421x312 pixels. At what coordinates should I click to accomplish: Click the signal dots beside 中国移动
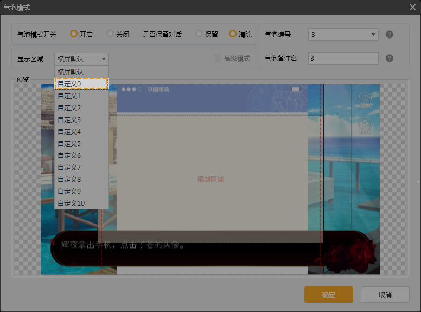tap(131, 90)
